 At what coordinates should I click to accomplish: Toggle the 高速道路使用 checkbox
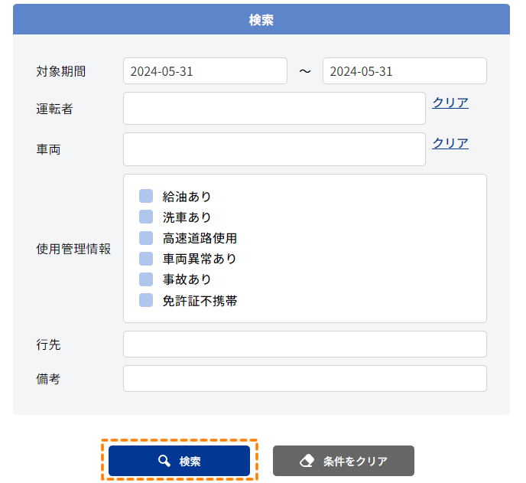pos(146,238)
